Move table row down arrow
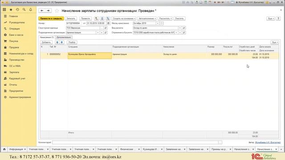This screenshot has width=285, height=160. point(62,42)
